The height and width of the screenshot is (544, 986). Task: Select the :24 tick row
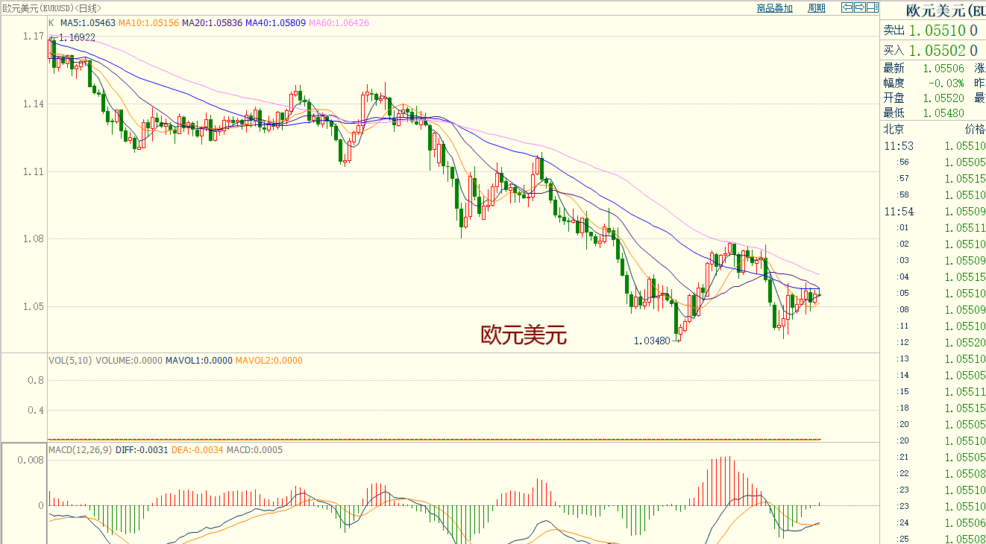(x=934, y=523)
